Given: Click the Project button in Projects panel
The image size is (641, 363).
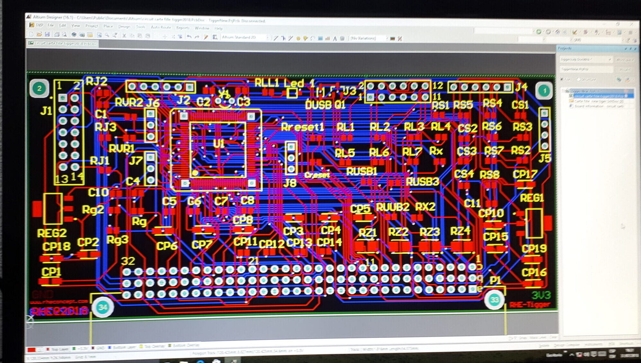Looking at the screenshot, I should coord(626,69).
